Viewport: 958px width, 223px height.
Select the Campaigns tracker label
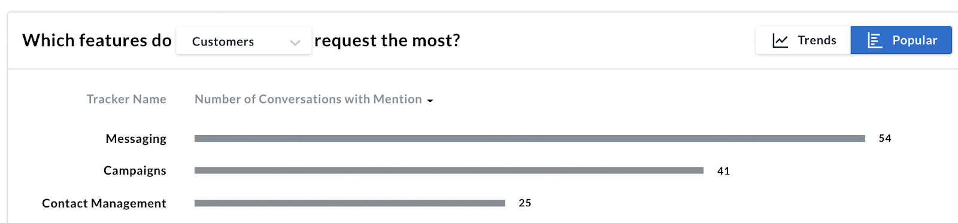(135, 171)
